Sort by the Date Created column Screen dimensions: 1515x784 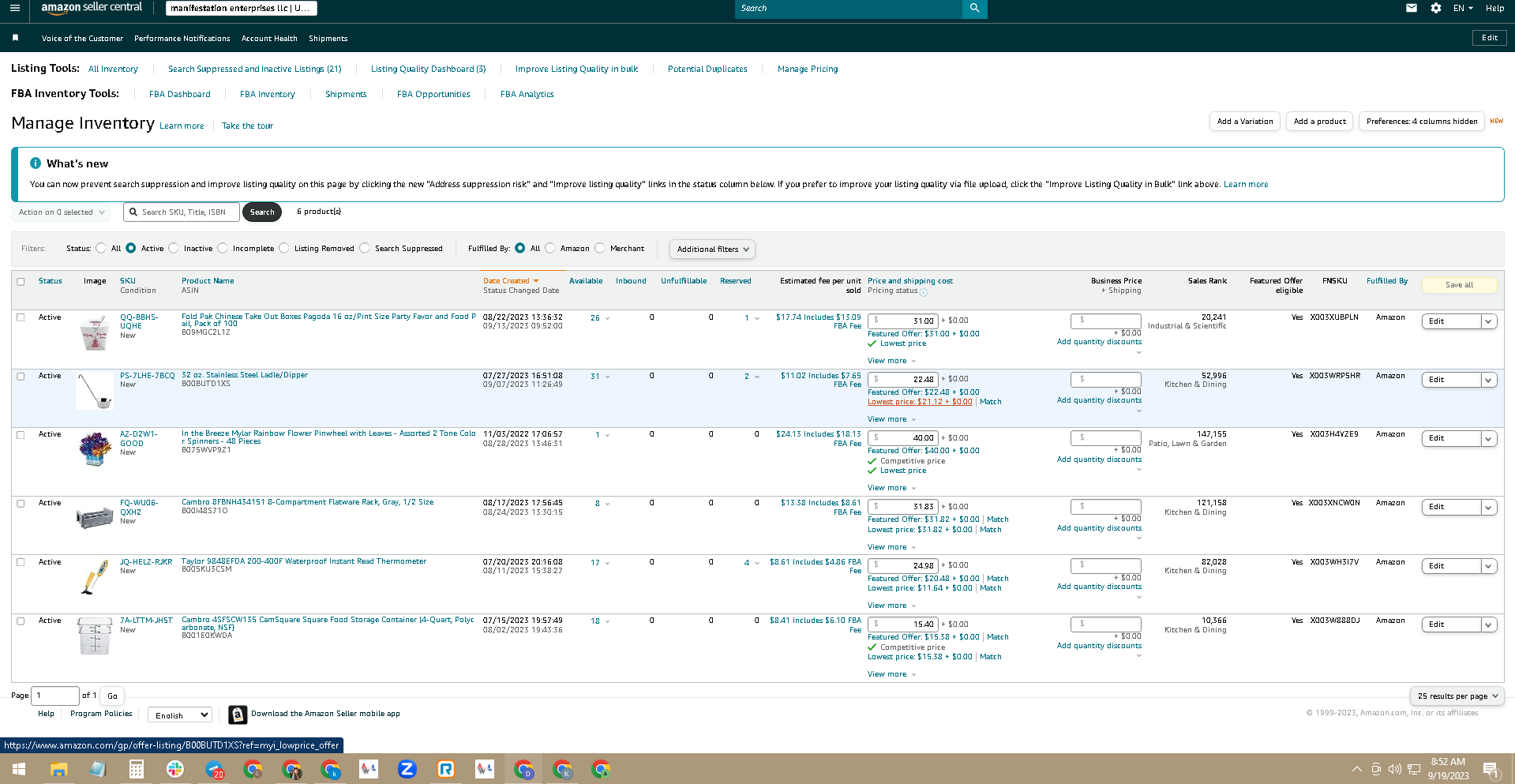[511, 281]
